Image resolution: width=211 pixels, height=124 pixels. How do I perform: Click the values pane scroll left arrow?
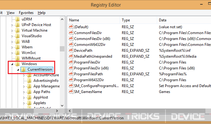tap(70, 111)
